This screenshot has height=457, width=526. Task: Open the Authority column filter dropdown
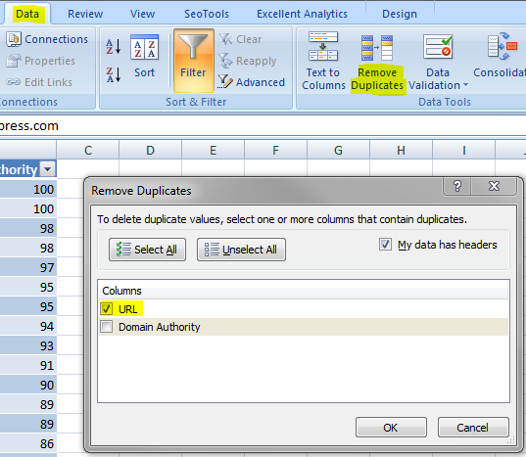[48, 169]
